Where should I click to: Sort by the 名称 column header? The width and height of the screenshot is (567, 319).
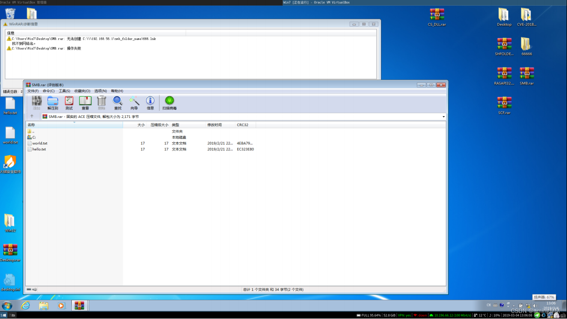(74, 125)
